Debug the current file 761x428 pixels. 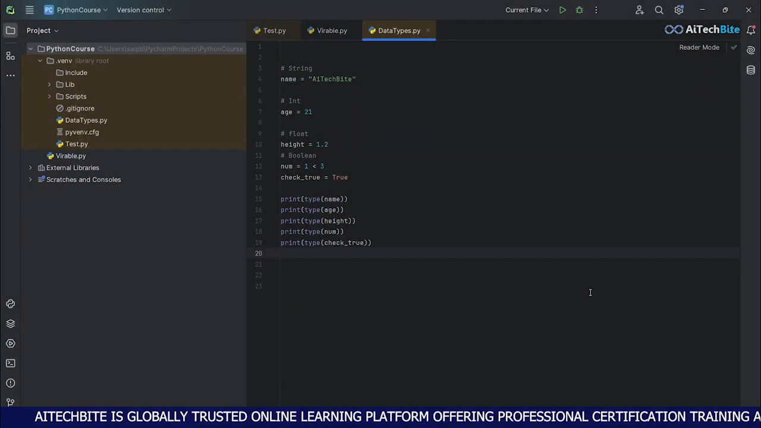tap(579, 10)
